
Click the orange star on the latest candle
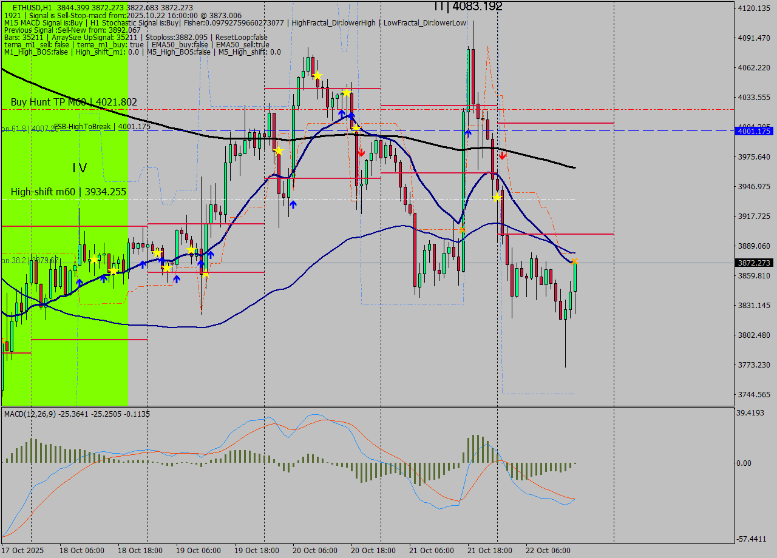click(574, 261)
